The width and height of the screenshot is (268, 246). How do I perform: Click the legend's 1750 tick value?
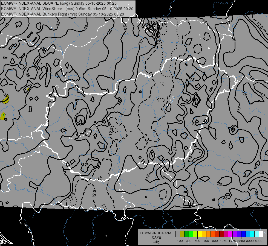[x=233, y=241]
